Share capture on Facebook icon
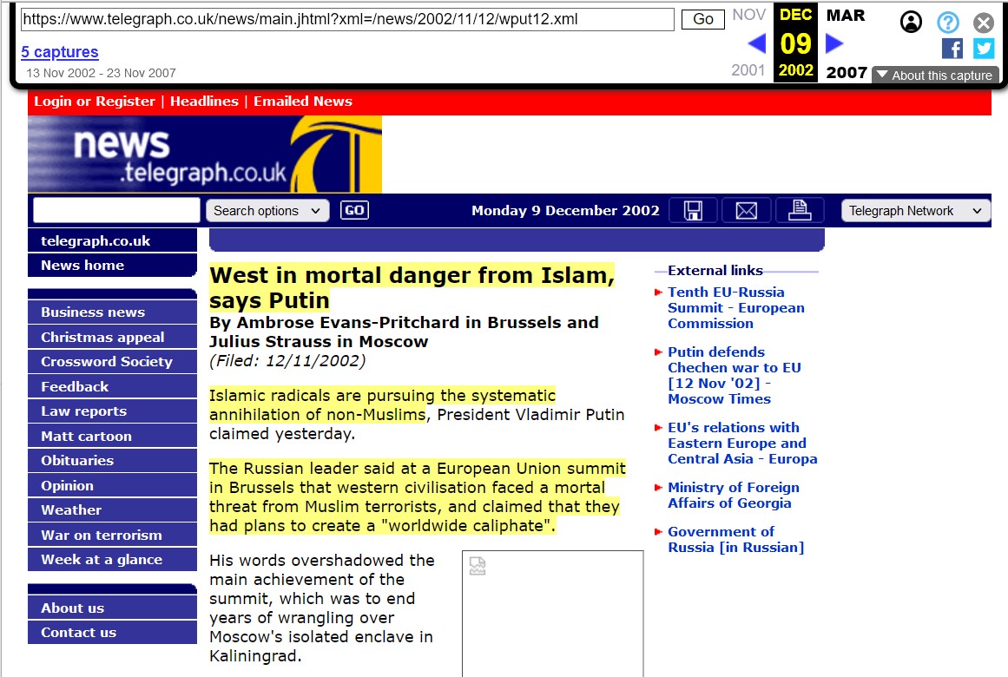The width and height of the screenshot is (1008, 677). [952, 49]
